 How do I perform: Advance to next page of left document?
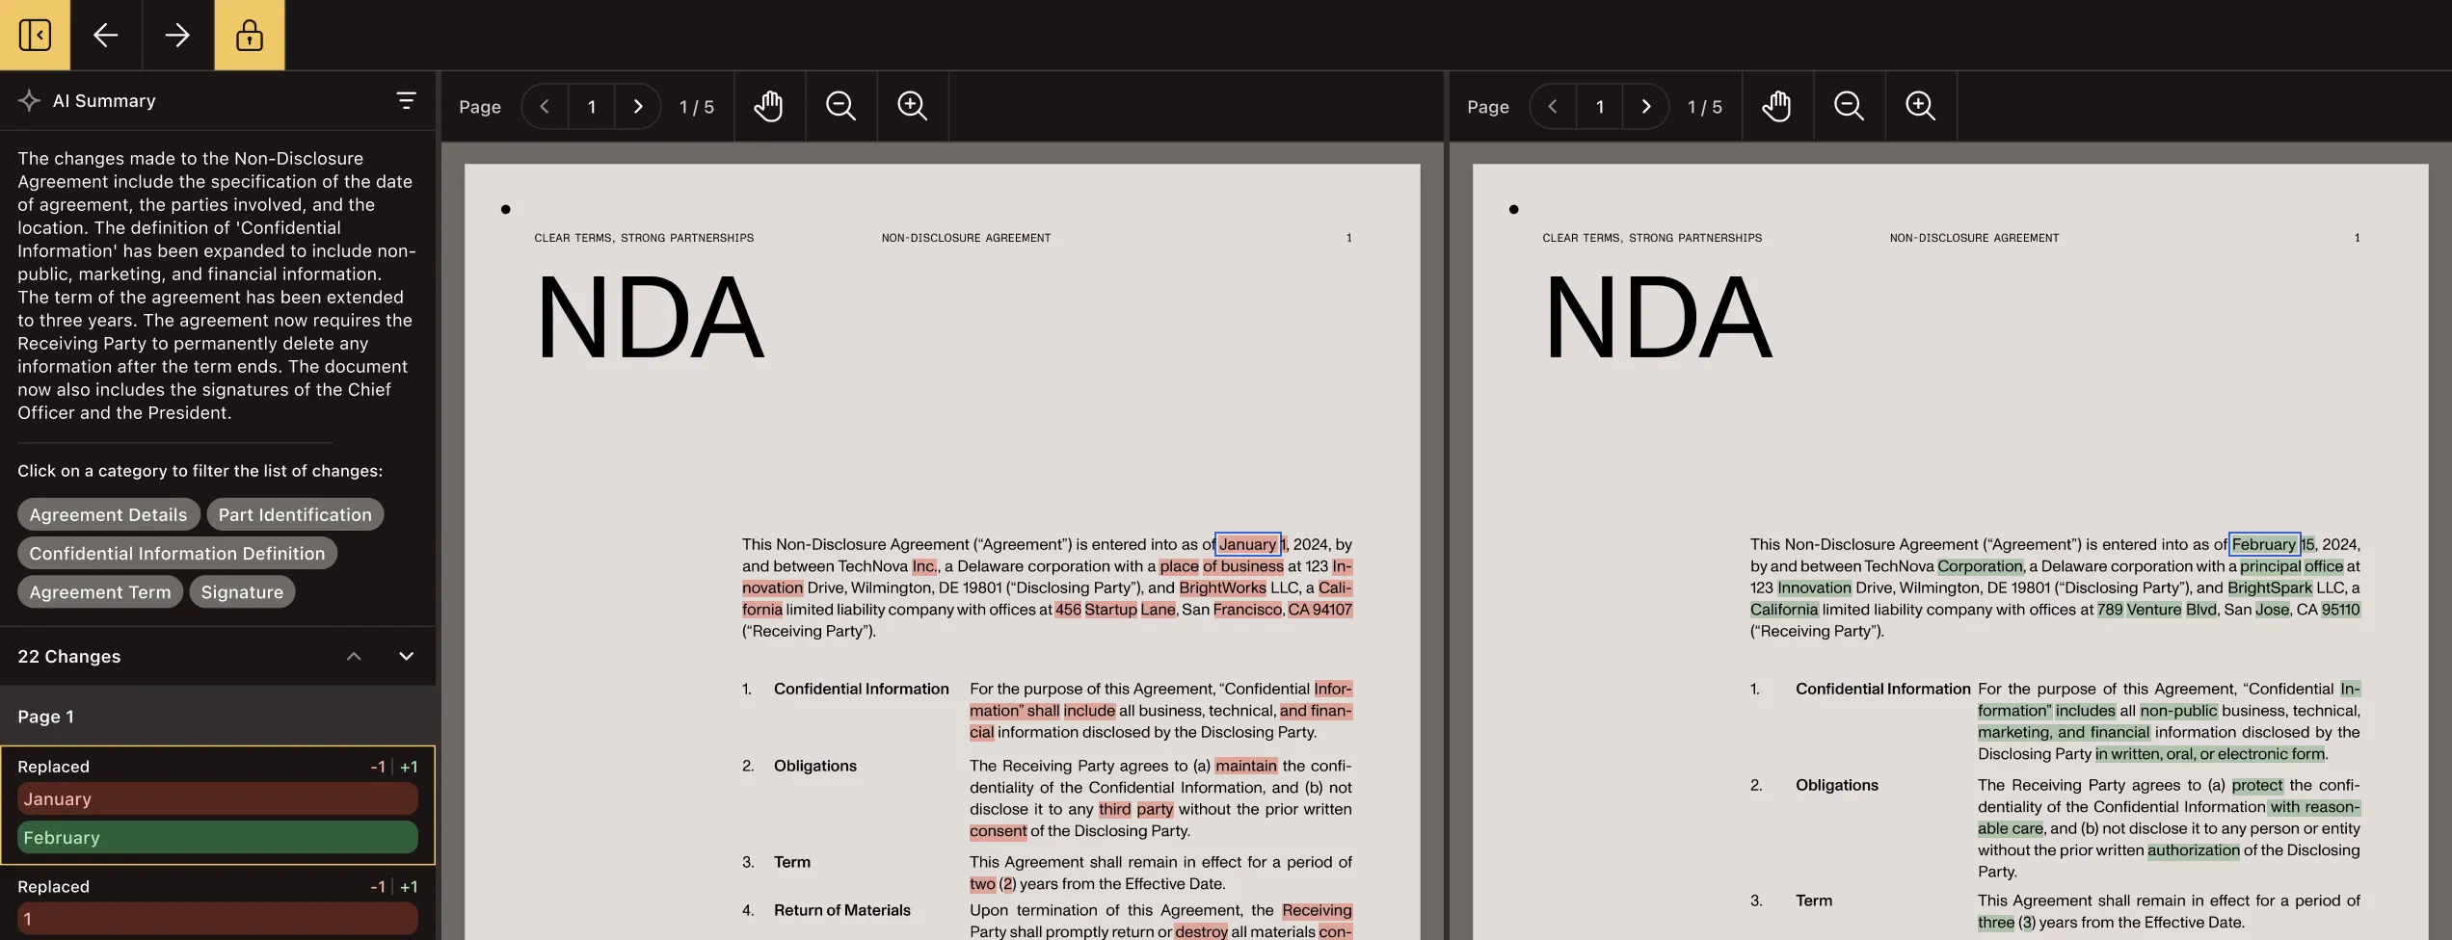tap(637, 106)
